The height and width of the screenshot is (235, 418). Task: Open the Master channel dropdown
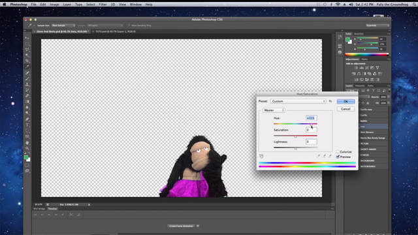(x=274, y=110)
